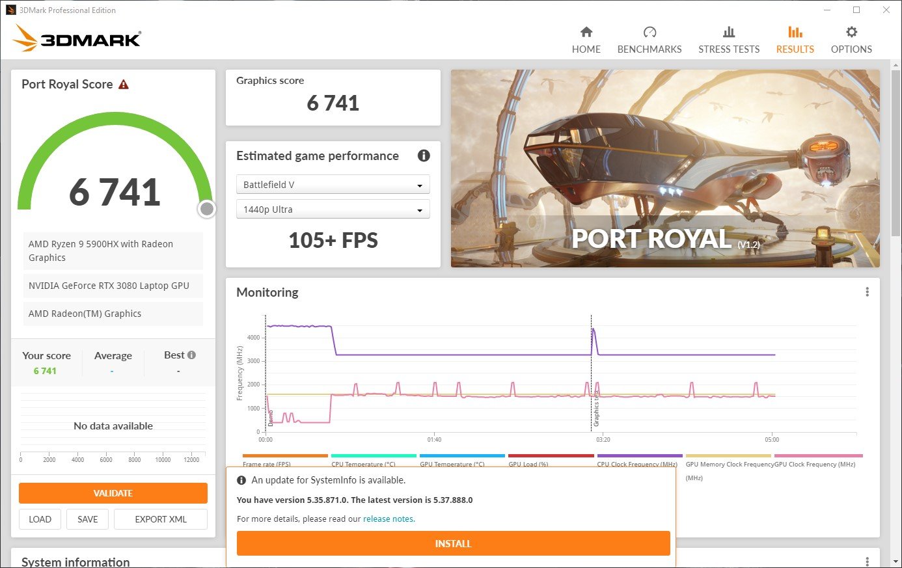
Task: Select the RESULTS tab
Action: 795,40
